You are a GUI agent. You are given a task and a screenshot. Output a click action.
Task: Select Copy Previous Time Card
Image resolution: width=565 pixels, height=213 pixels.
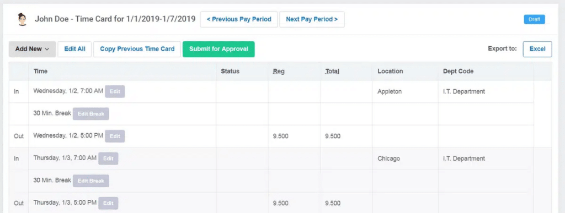point(137,49)
